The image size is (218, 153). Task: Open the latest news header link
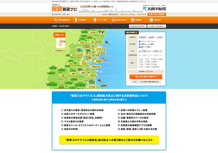pos(113,14)
